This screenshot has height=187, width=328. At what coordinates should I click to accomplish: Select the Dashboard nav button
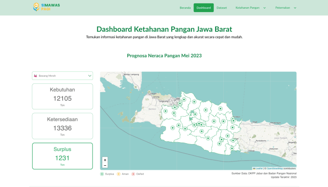click(x=204, y=8)
